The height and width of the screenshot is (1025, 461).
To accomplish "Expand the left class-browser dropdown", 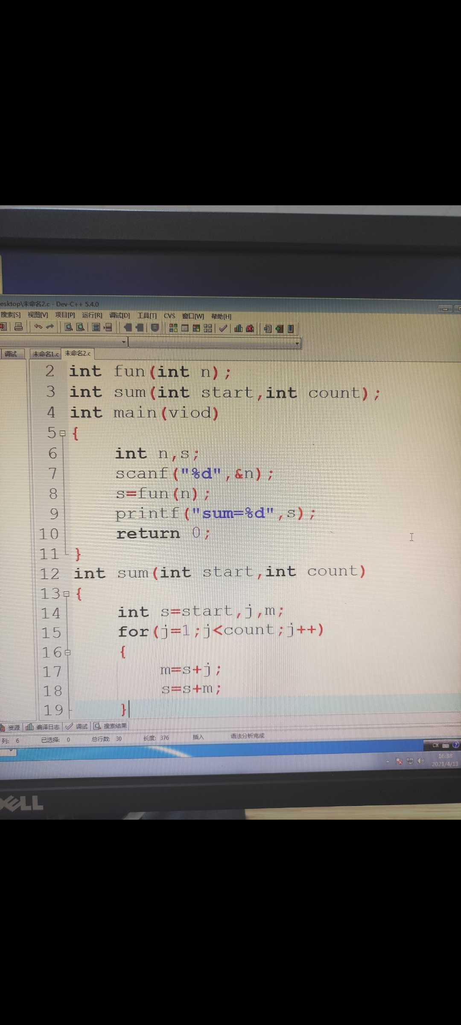I will pos(124,342).
